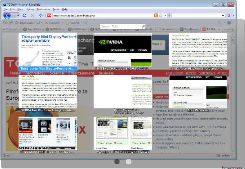Screen dimensions: 245x169
Task: Click the wrench settings icon on Google toolbar
Action: point(220,23)
